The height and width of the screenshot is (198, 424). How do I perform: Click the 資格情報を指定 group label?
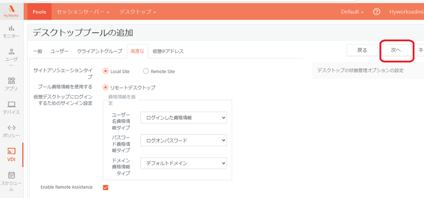(x=122, y=100)
